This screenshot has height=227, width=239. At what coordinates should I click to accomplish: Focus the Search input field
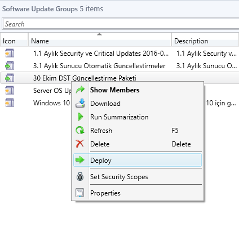121,24
